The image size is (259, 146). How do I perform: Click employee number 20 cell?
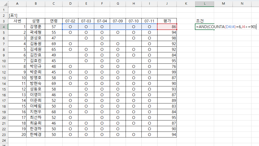point(17,135)
